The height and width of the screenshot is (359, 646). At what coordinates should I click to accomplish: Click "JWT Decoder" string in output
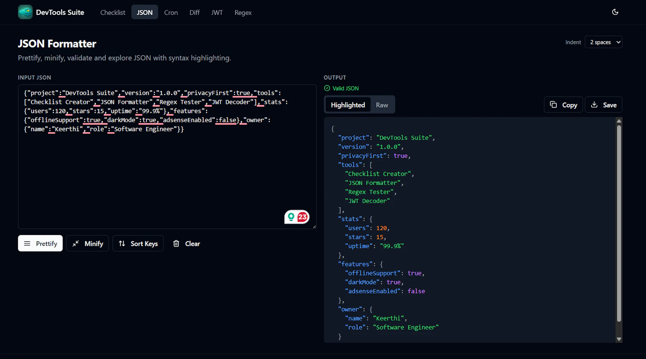(x=367, y=201)
